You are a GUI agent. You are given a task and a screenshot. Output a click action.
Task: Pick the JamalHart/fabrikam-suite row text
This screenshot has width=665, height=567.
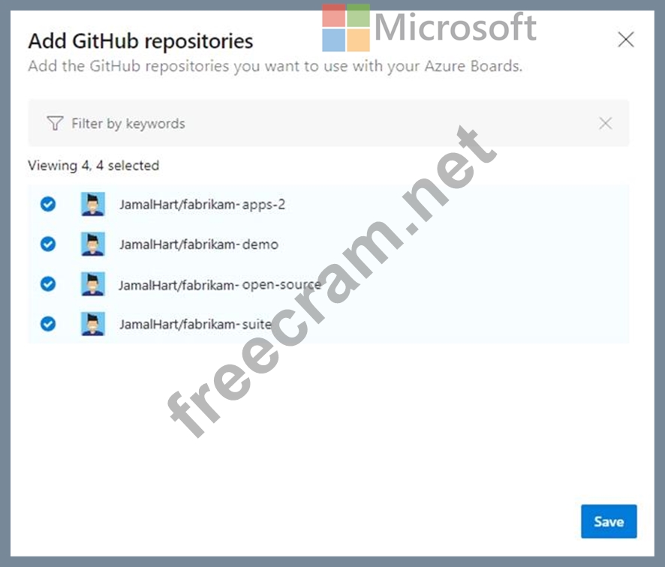[195, 325]
